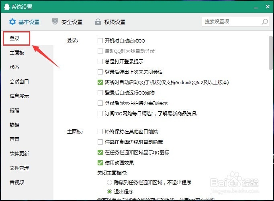274x201 pixels.
Task: Switch to the 安全设置 tab
Action: [x=67, y=22]
